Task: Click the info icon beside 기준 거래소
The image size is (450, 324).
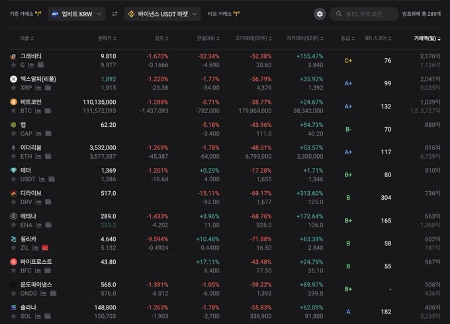Action: click(38, 14)
